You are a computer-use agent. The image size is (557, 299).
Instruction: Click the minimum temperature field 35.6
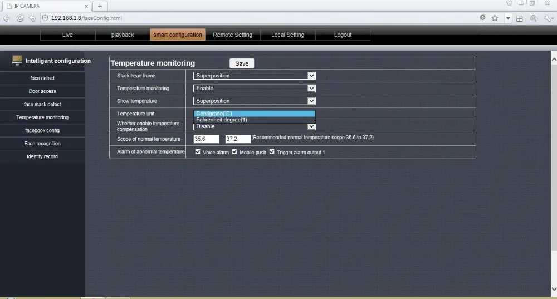(x=206, y=139)
